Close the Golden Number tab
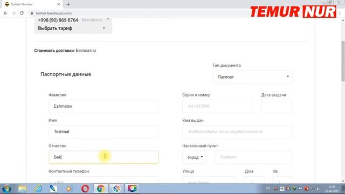This screenshot has height=194, width=345. pos(59,4)
